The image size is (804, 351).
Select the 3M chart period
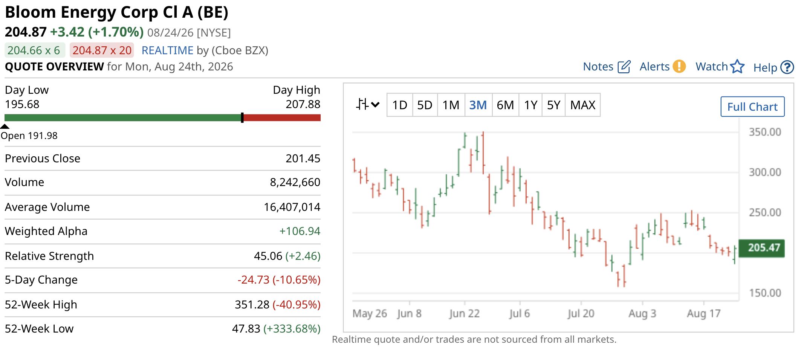point(478,105)
